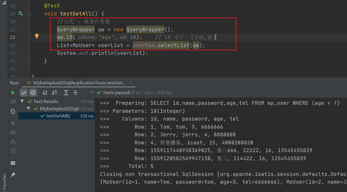The width and height of the screenshot is (347, 192).
Task: Collapse all test result nodes
Action: (x=76, y=93)
